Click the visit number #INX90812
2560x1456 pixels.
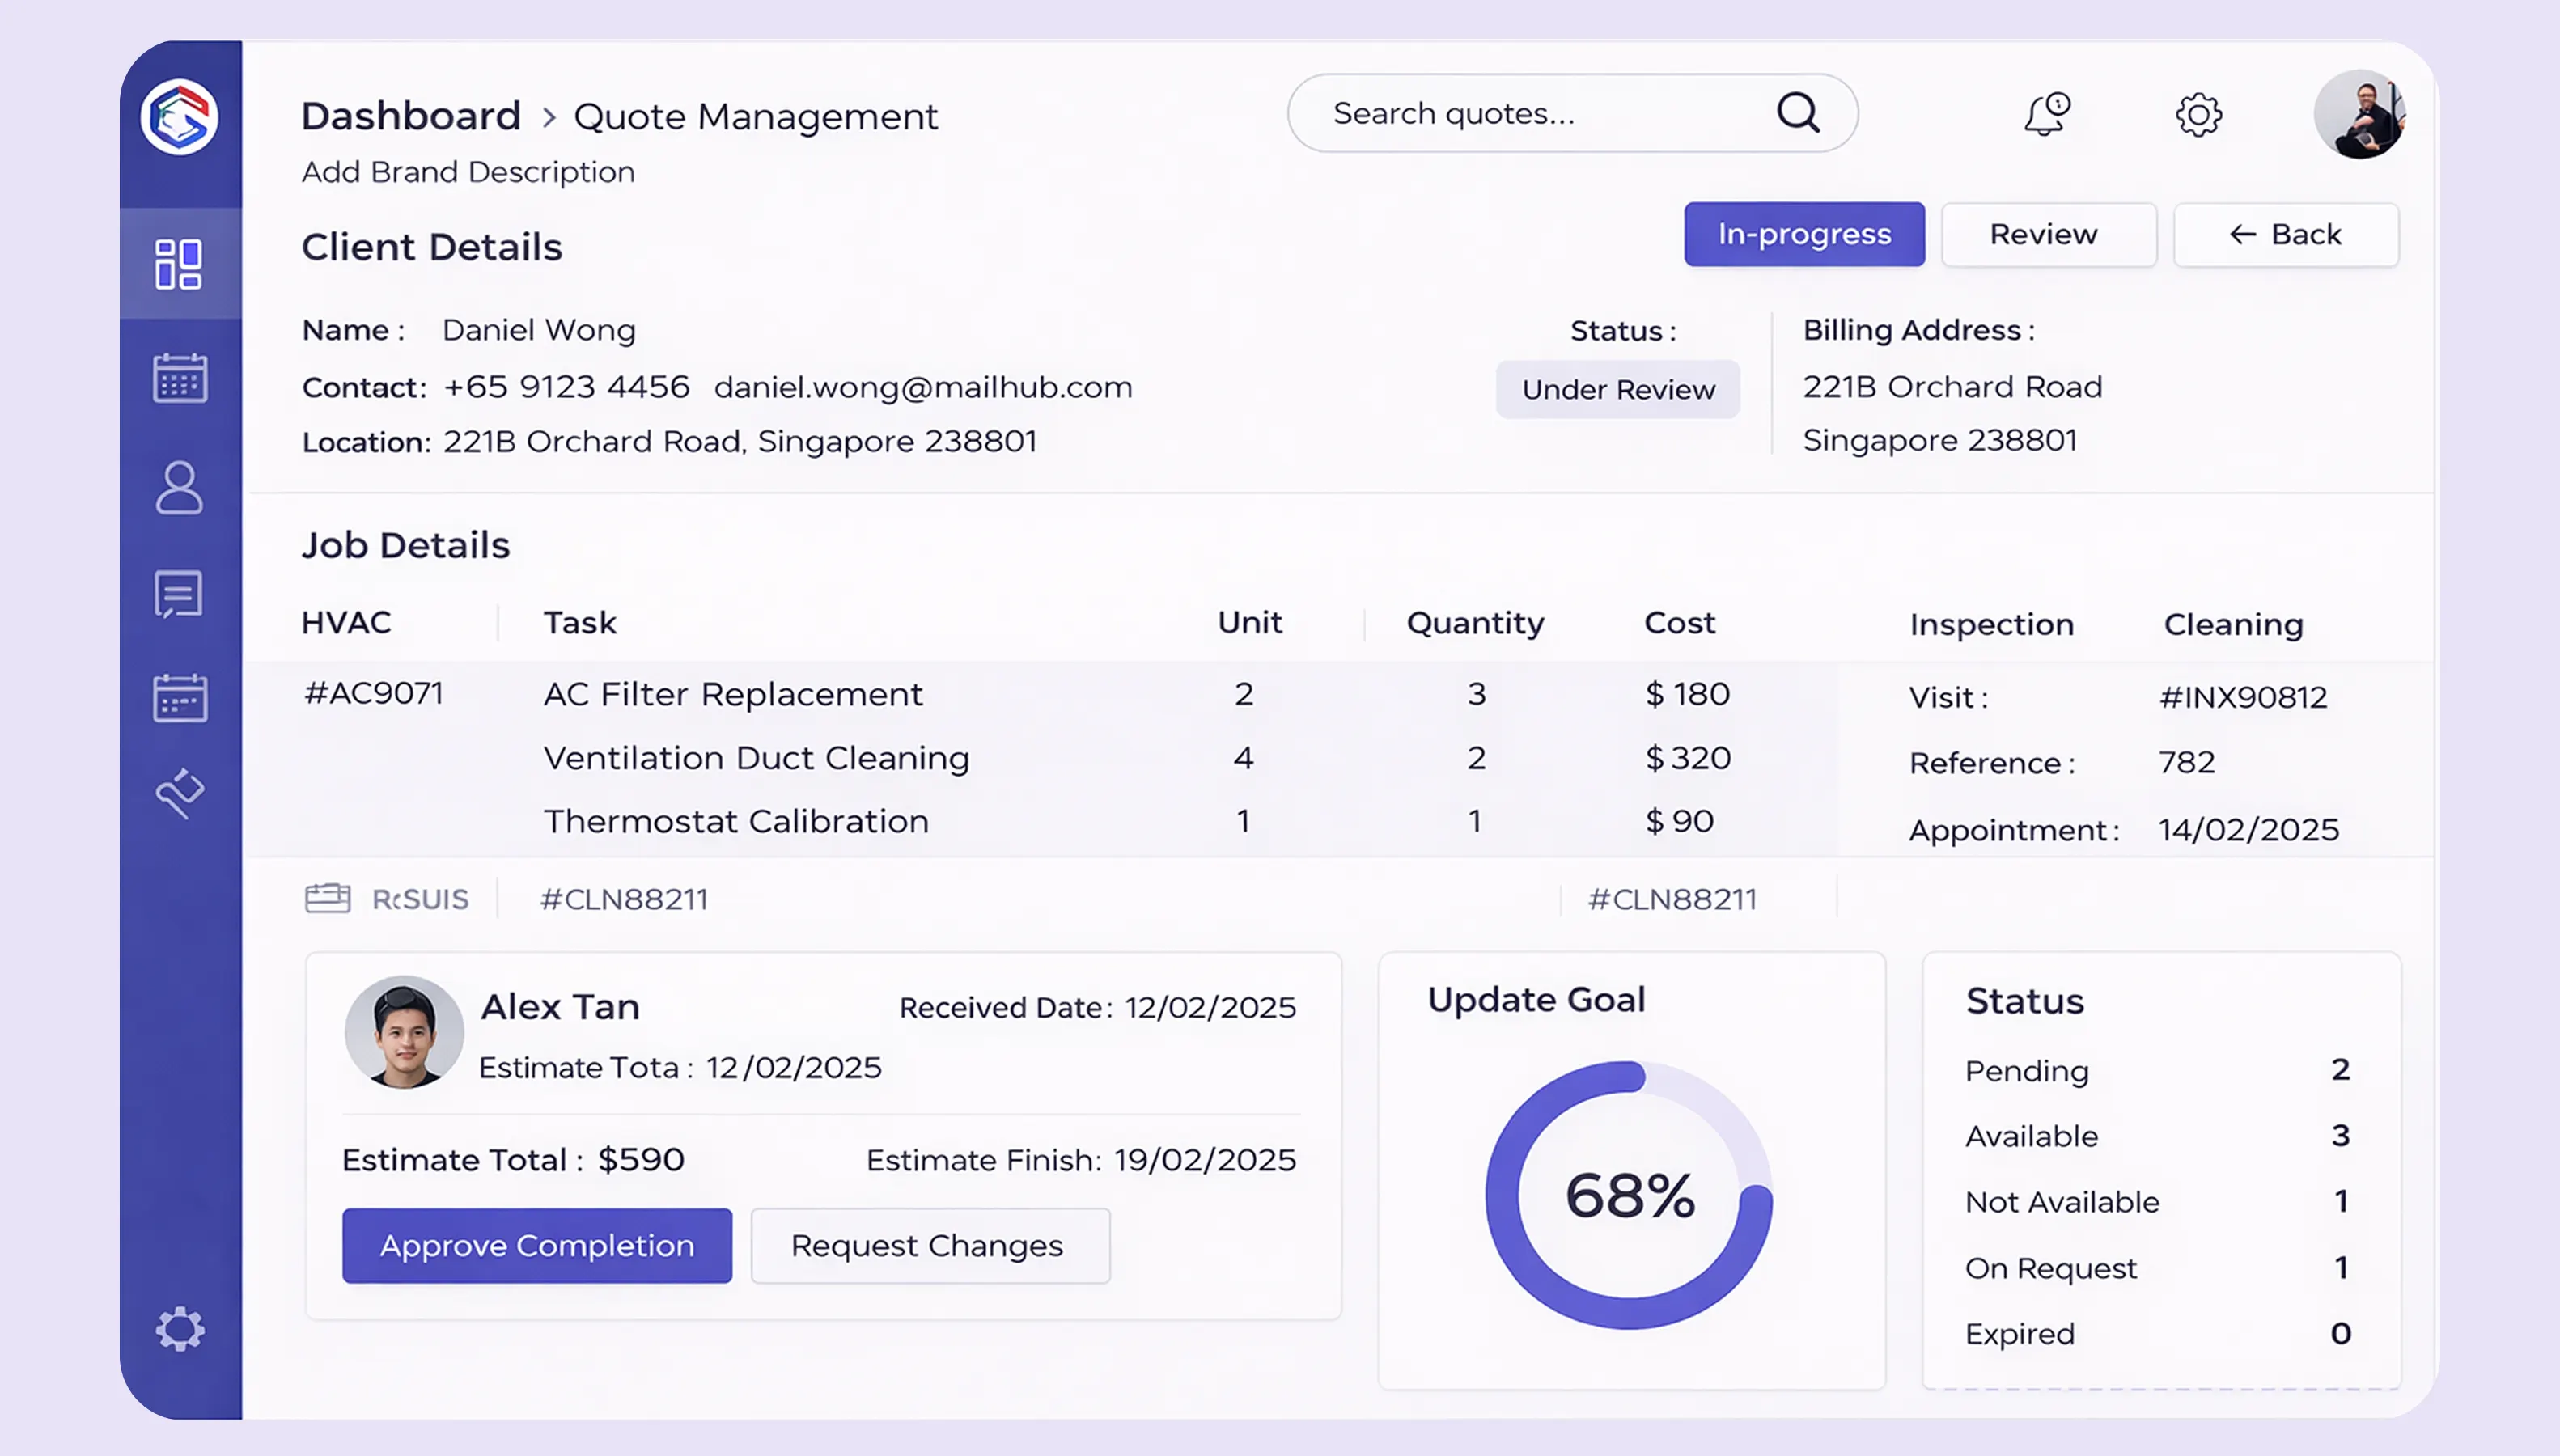[x=2243, y=697]
